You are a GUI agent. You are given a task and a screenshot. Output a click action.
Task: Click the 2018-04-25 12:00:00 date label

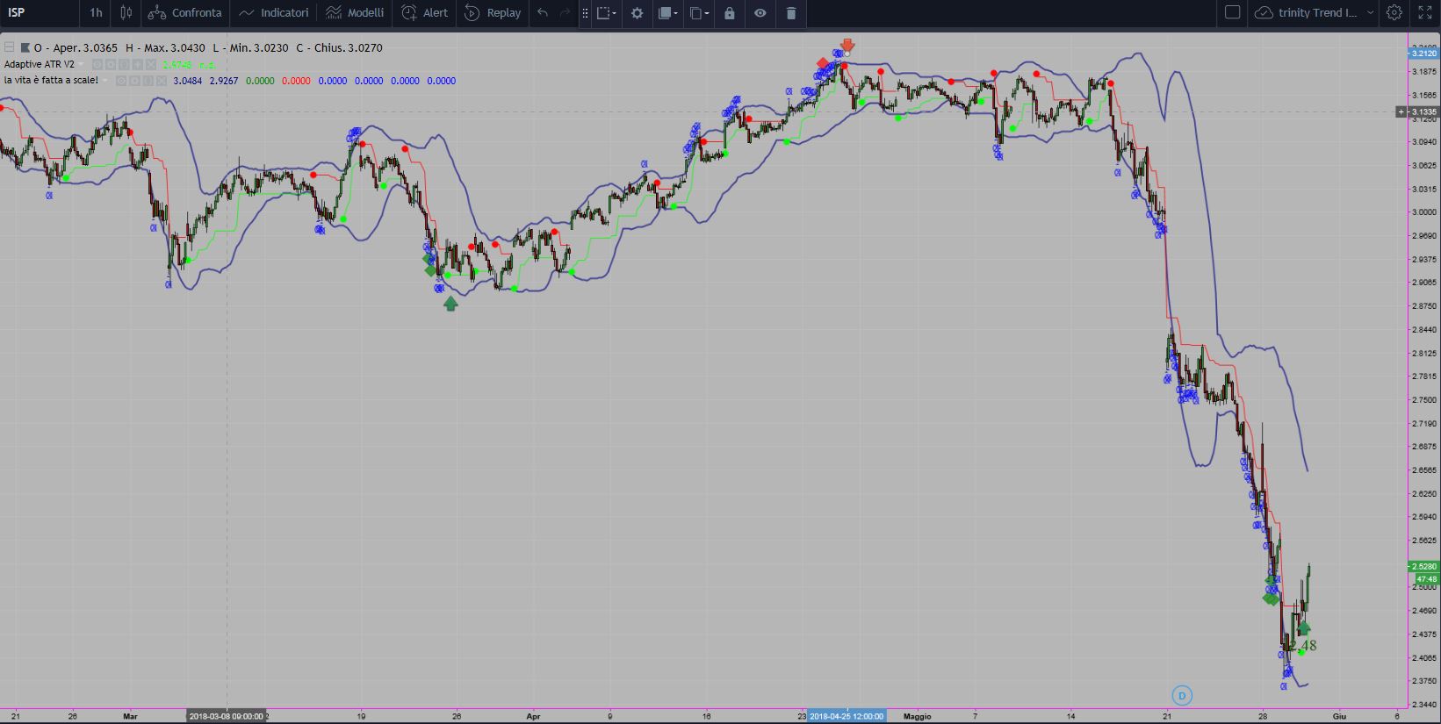pos(847,716)
